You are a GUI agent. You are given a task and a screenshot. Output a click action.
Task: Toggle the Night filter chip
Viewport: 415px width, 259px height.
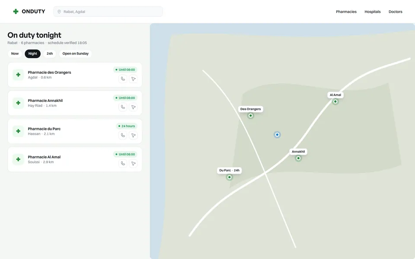(32, 54)
